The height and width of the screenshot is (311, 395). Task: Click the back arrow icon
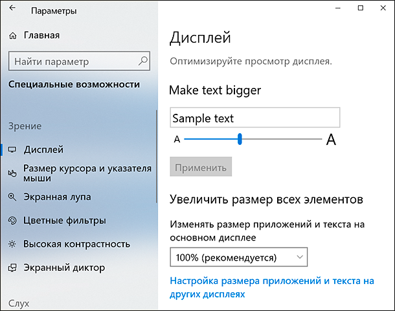[x=12, y=10]
